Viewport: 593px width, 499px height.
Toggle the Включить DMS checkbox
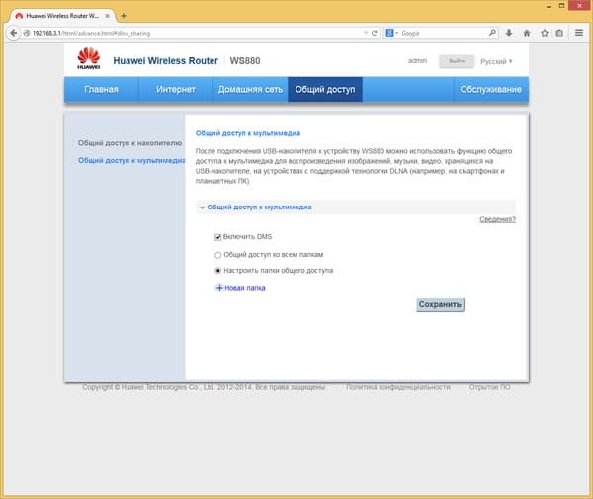[x=217, y=237]
